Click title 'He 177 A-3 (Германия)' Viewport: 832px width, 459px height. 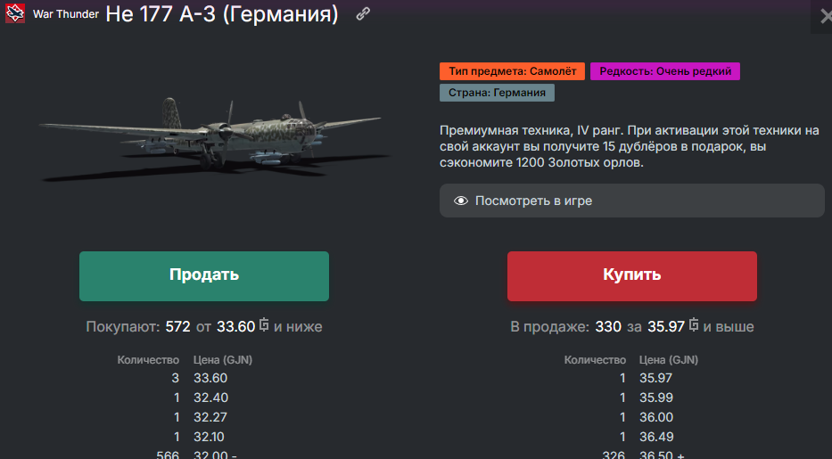[222, 14]
